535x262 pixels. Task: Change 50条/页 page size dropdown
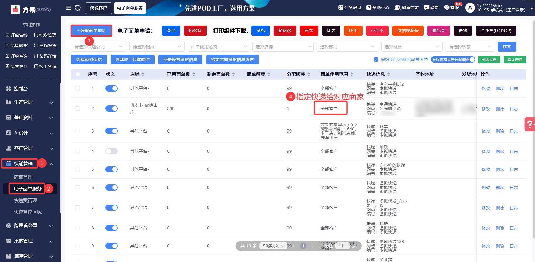click(273, 246)
